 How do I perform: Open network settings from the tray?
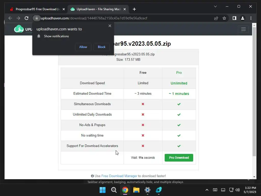tap(231, 190)
